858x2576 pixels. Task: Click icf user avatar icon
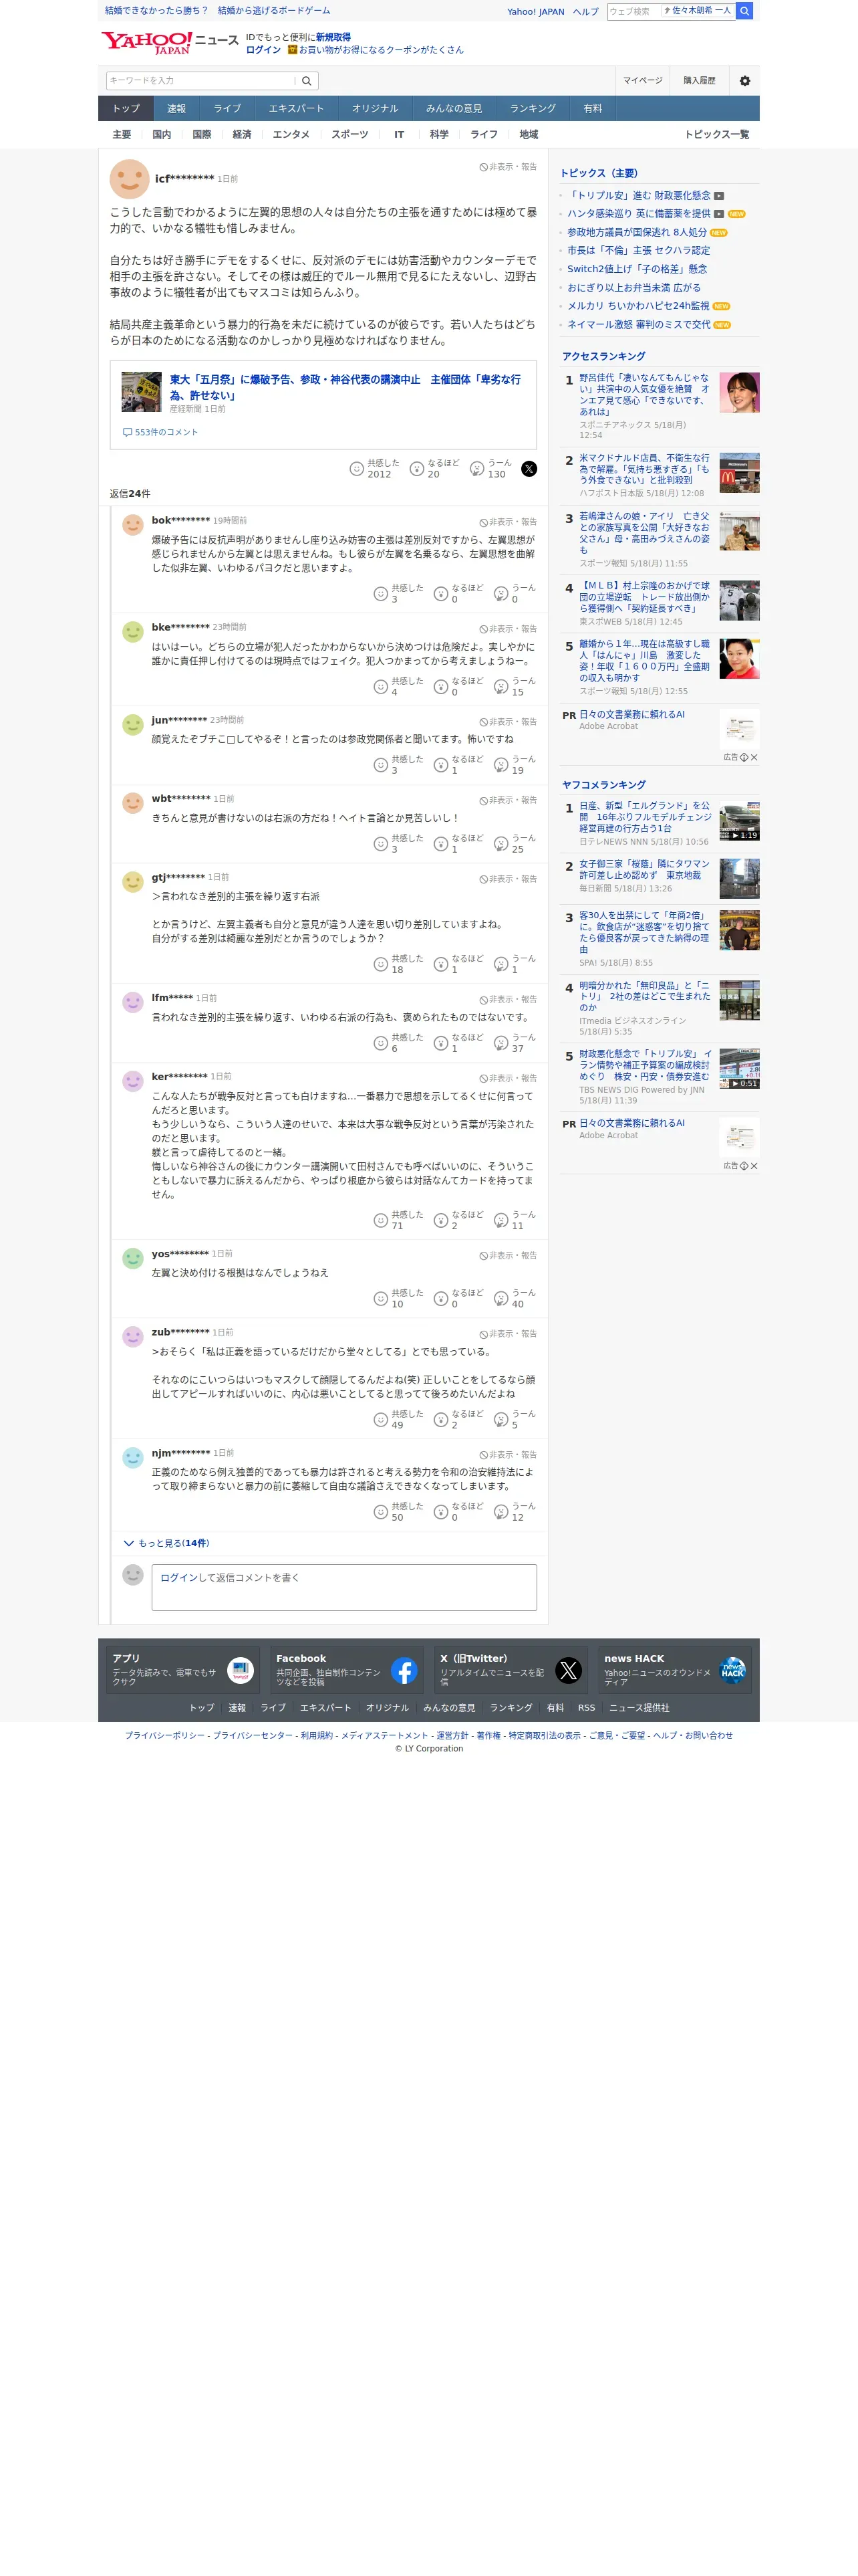(x=130, y=179)
